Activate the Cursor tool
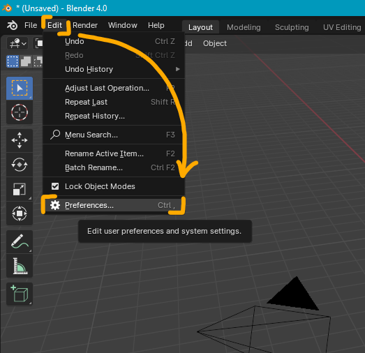 click(20, 112)
